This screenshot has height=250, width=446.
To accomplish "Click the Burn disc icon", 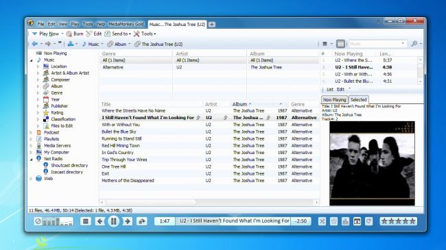I will tap(69, 34).
